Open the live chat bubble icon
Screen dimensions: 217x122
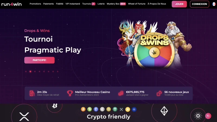click(208, 116)
